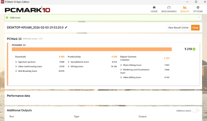The height and width of the screenshot is (121, 207).
Task: Select the Results bar-chart icon
Action: (185, 7)
